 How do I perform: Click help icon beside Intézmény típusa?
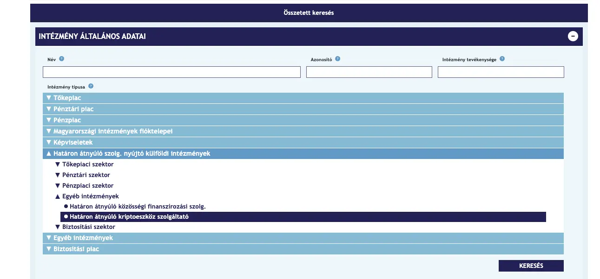click(x=91, y=86)
